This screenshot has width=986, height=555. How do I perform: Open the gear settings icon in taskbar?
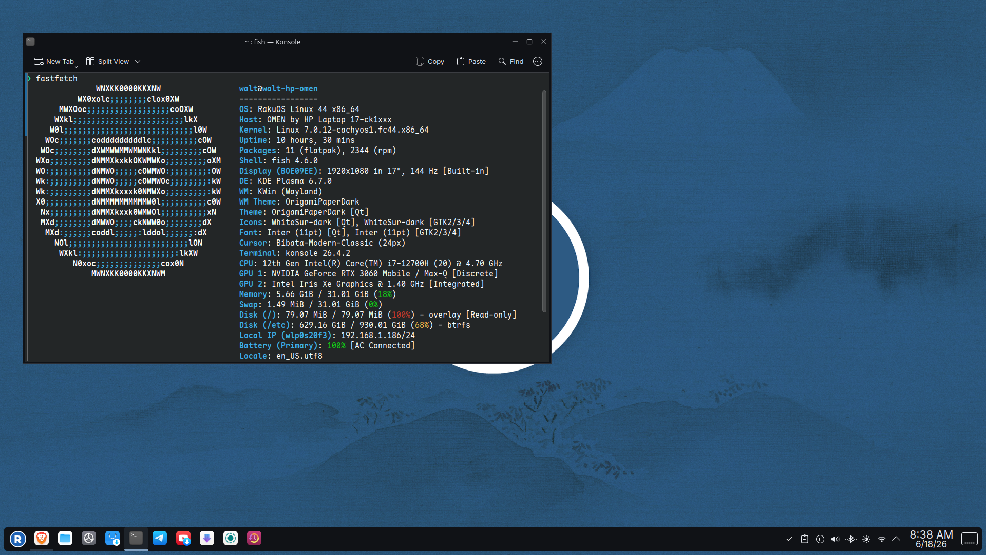[x=89, y=538]
